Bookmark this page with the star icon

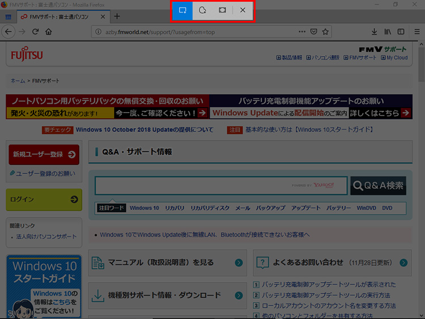(x=327, y=32)
